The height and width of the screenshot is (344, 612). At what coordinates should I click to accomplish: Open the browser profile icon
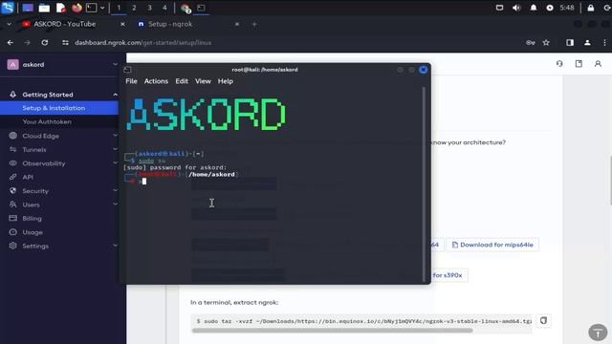587,42
